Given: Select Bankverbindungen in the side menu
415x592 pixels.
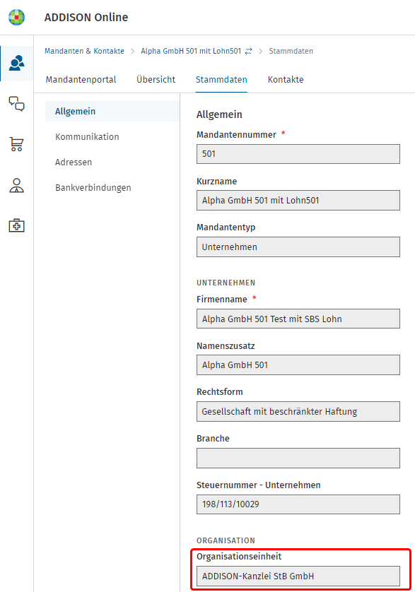Looking at the screenshot, I should [x=93, y=188].
